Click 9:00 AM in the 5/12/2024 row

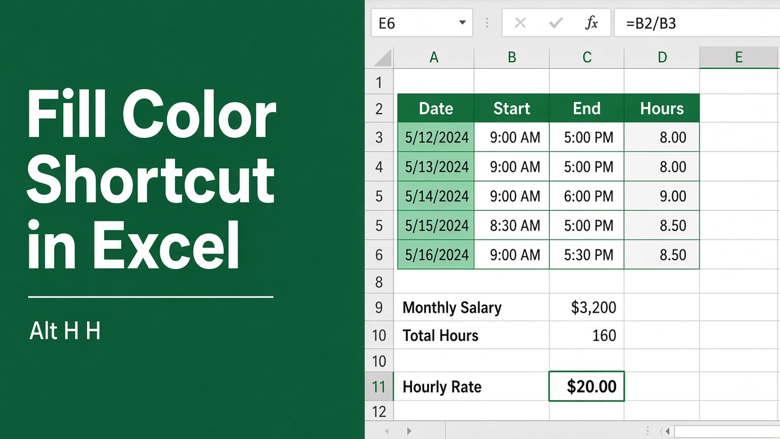pos(512,137)
